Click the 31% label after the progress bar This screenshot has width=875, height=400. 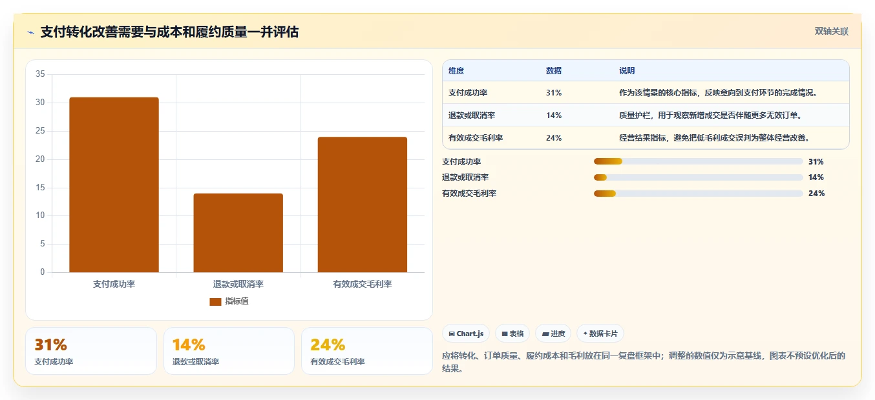coord(816,162)
